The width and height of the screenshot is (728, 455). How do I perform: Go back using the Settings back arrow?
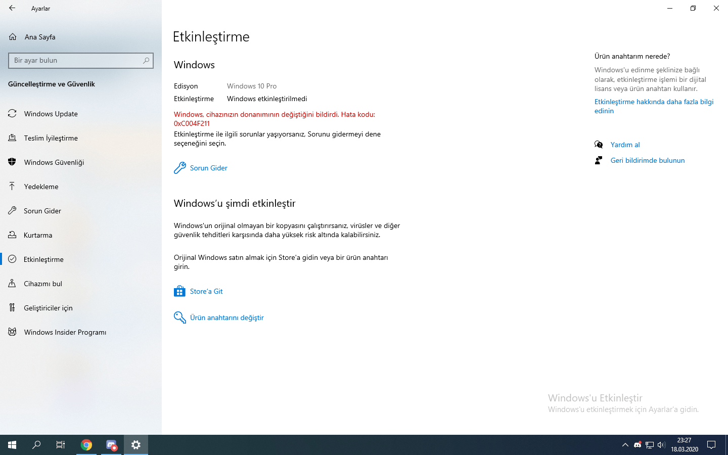click(x=12, y=8)
